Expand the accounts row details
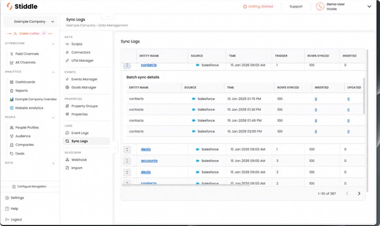380x226 pixels. pos(127,161)
